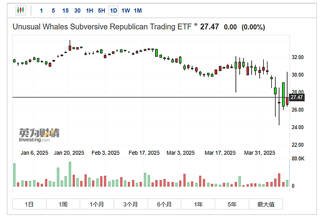
Task: Click the ETF title text
Action: point(102,27)
